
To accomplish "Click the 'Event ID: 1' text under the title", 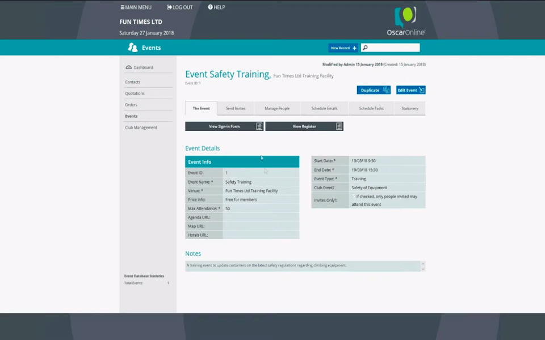I will pyautogui.click(x=193, y=83).
